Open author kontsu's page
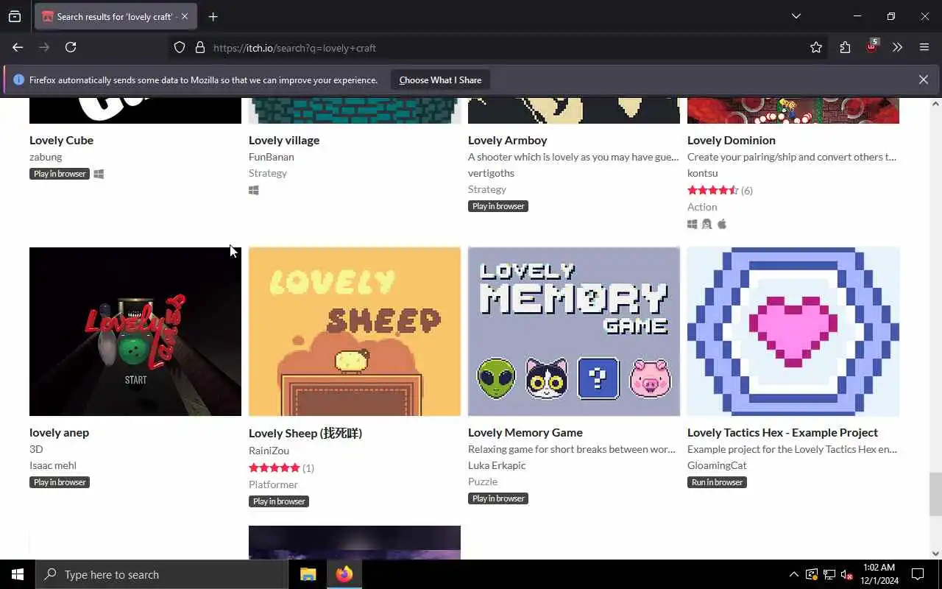Screen dimensions: 942x589 pyautogui.click(x=702, y=173)
